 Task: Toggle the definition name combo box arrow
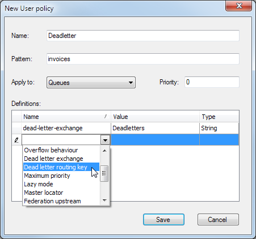point(105,140)
